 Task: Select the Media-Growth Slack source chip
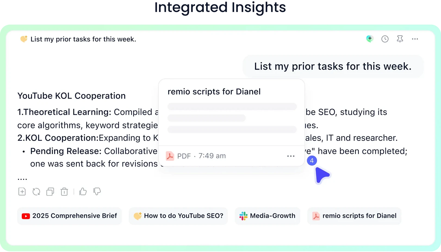268,216
